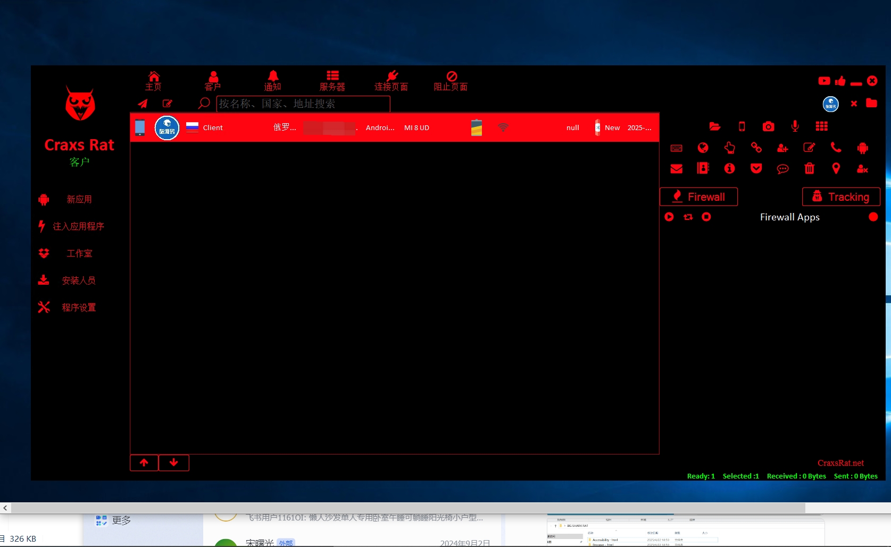Click the open-folder file manager icon
This screenshot has height=547, width=891.
[x=715, y=126]
